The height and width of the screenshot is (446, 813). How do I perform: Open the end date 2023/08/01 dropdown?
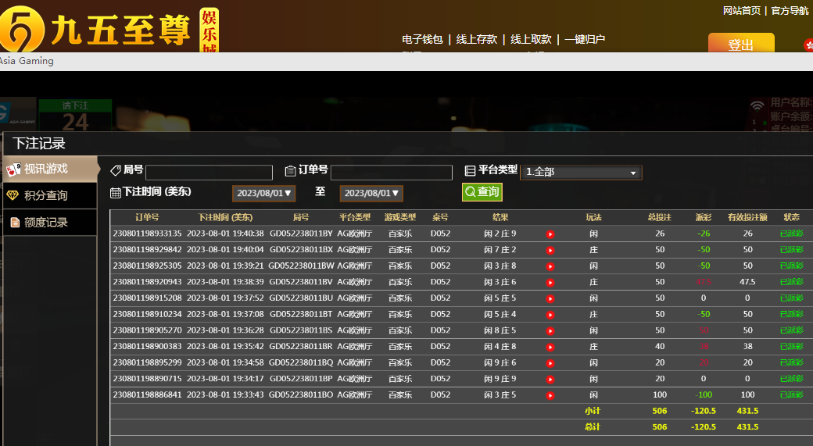pos(371,193)
